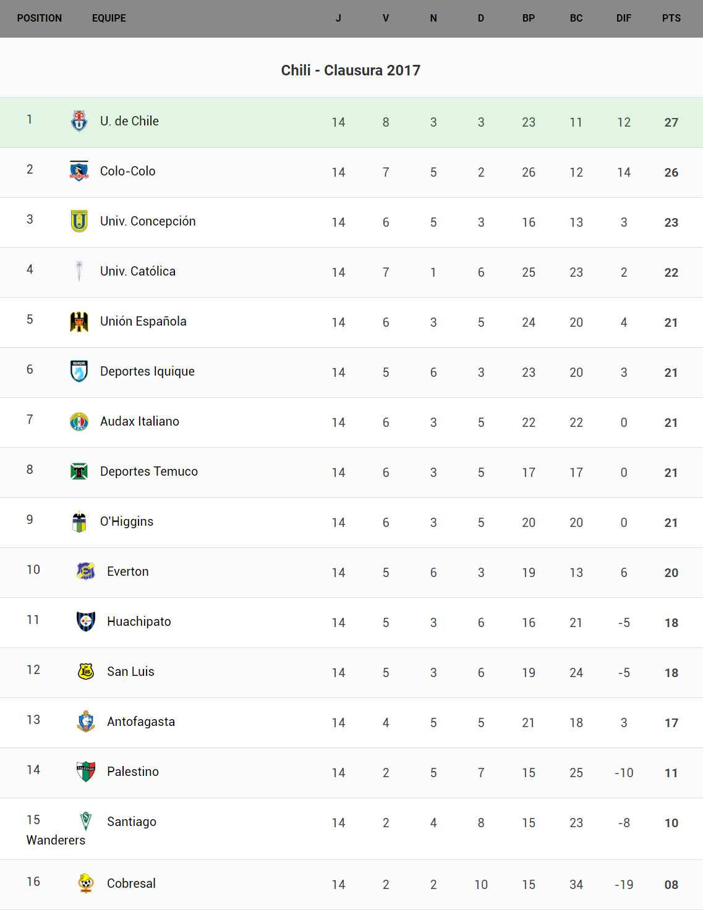Sort by the DIF column header
703x910 pixels.
click(x=623, y=19)
